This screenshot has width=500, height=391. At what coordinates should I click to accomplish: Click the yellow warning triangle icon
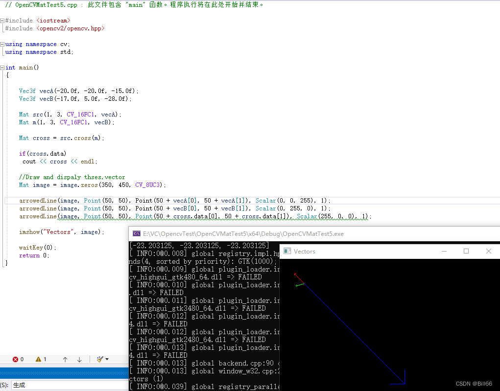tap(38, 359)
